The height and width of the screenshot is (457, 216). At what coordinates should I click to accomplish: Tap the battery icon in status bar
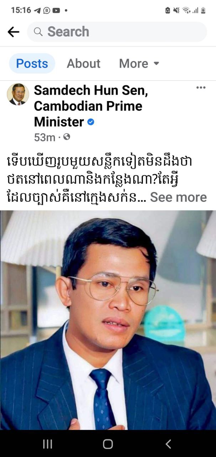(x=203, y=10)
